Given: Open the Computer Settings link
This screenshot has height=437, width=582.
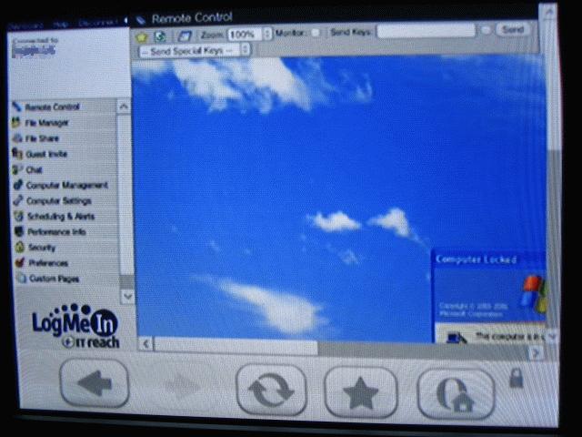Looking at the screenshot, I should (x=59, y=200).
